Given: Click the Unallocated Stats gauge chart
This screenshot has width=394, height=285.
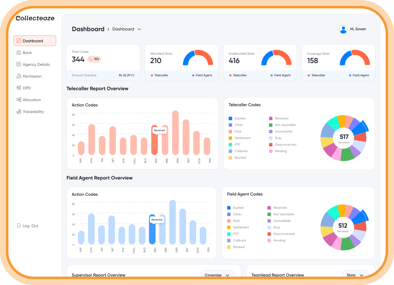Looking at the screenshot, I should click(x=276, y=58).
